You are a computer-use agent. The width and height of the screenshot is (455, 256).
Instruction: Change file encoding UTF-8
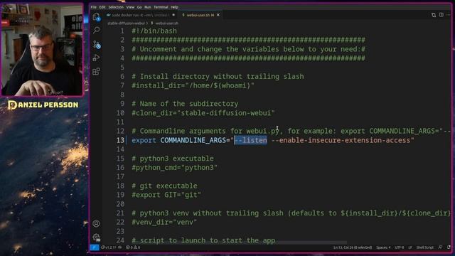click(x=400, y=247)
